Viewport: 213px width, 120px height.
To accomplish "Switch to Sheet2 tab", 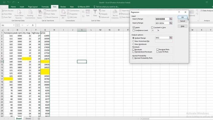I will 28,119.
